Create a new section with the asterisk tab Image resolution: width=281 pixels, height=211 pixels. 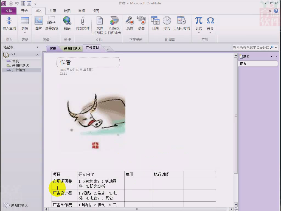[x=108, y=49]
